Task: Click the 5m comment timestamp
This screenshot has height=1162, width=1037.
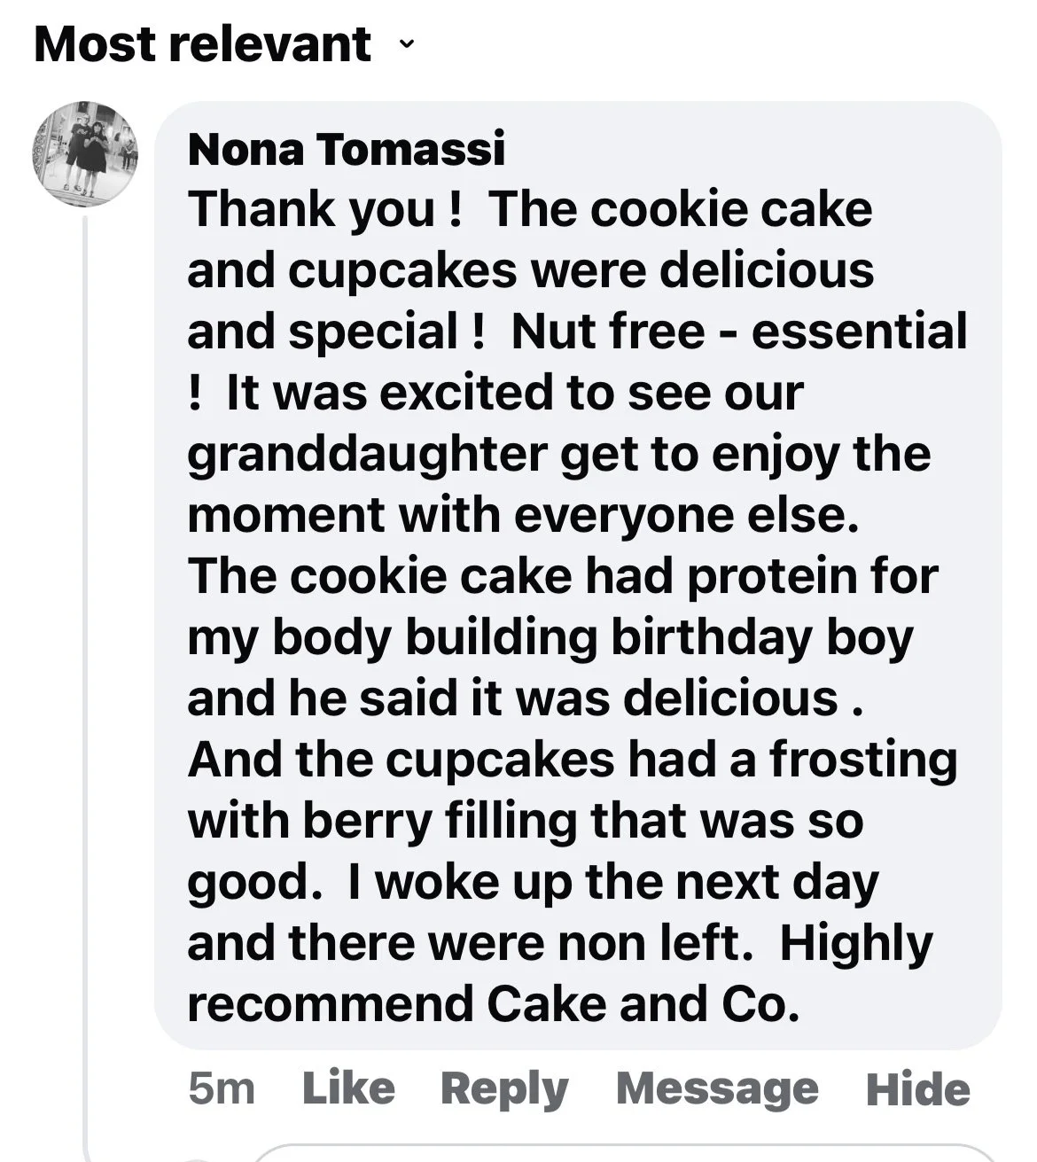Action: [x=222, y=1088]
